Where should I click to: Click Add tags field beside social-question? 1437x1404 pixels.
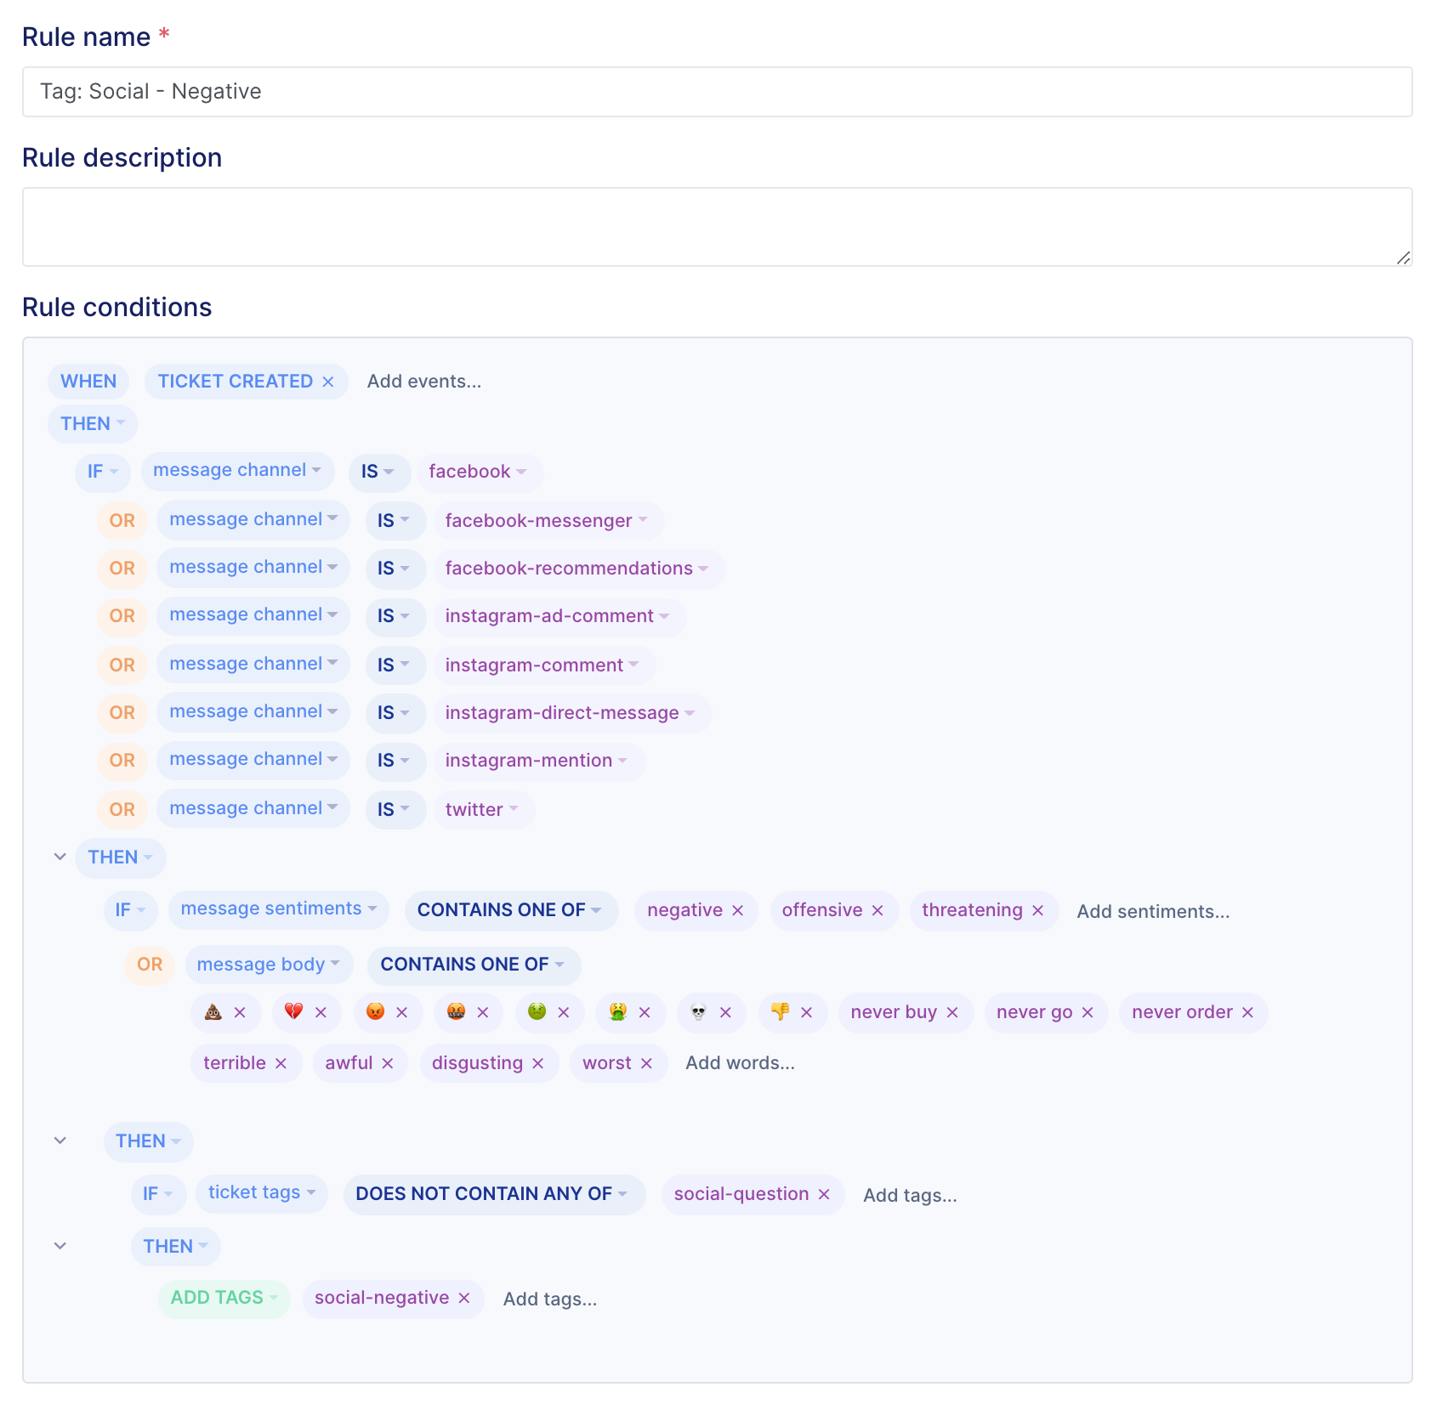pyautogui.click(x=910, y=1195)
